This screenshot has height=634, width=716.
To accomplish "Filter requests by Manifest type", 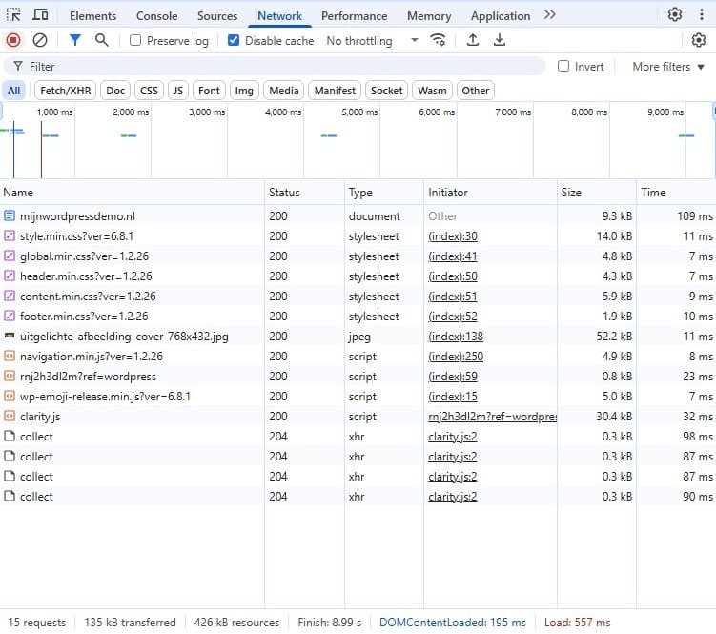I will [x=335, y=91].
